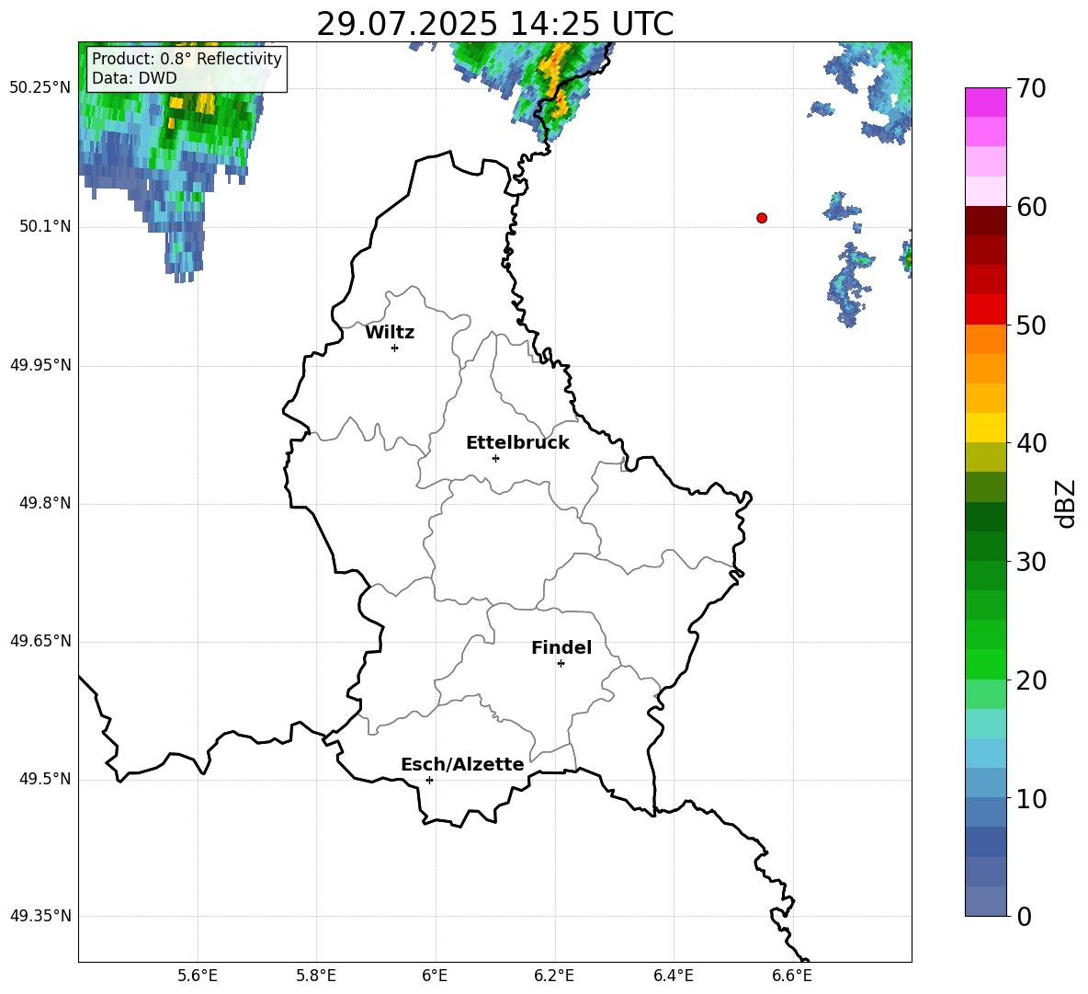This screenshot has width=1088, height=994.
Task: Pick the dark maroon swatch just below 60 dBZ
Action: click(x=985, y=221)
